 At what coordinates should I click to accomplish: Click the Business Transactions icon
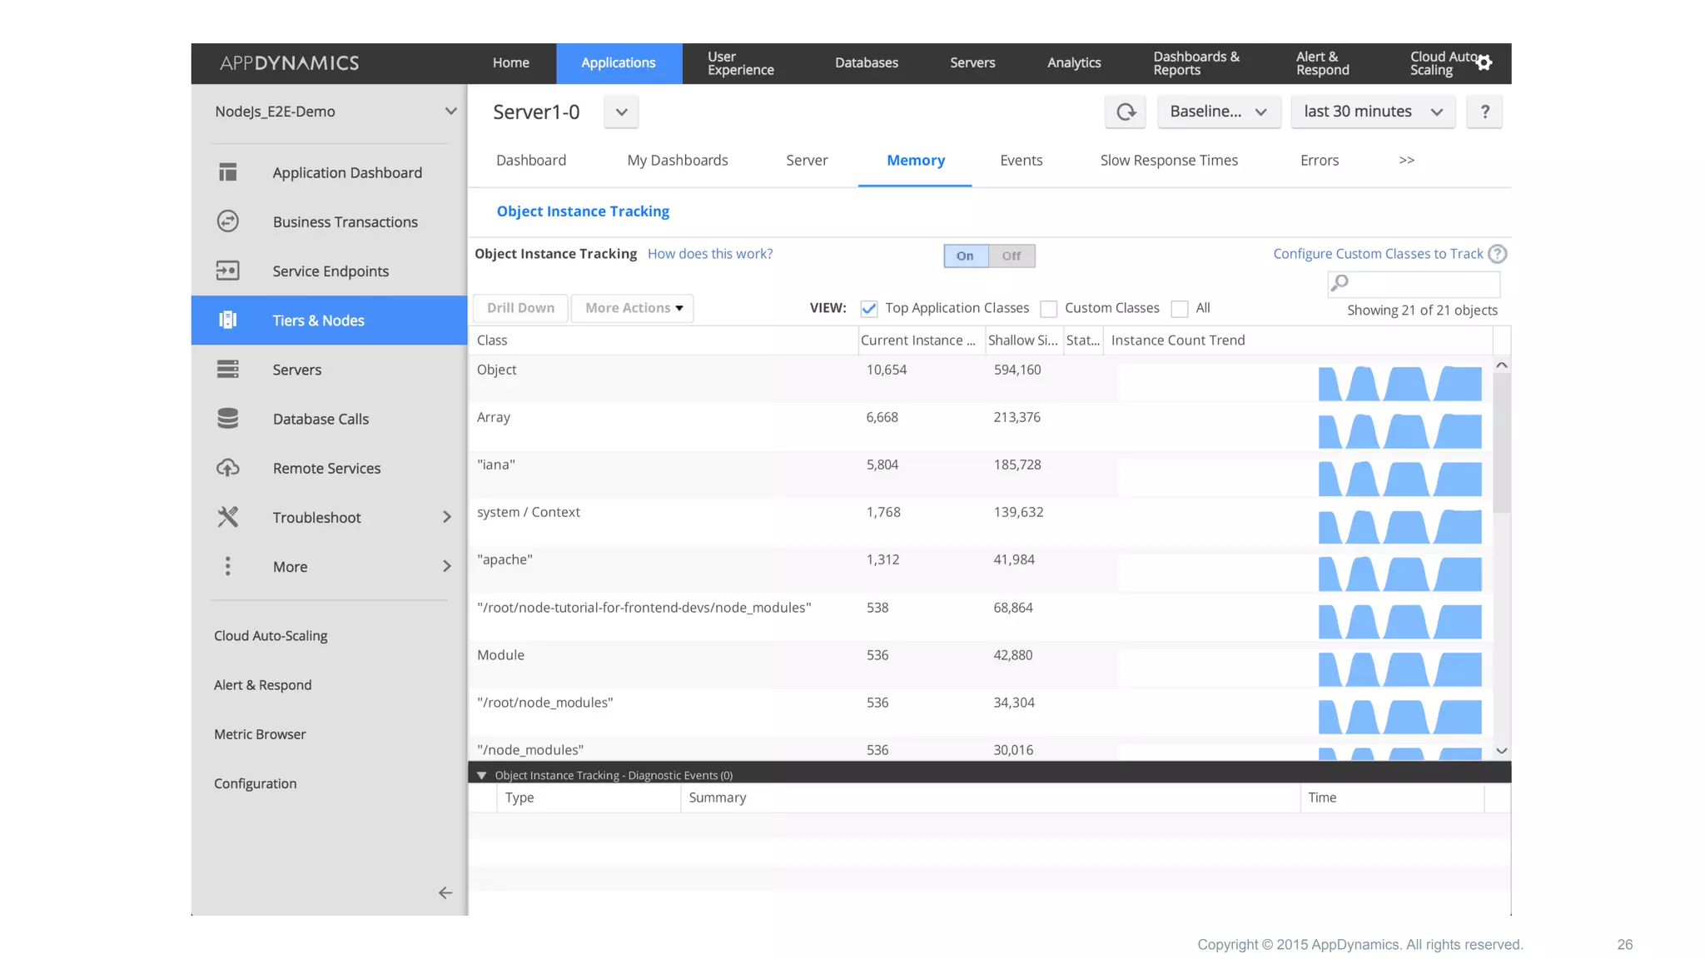(x=227, y=221)
